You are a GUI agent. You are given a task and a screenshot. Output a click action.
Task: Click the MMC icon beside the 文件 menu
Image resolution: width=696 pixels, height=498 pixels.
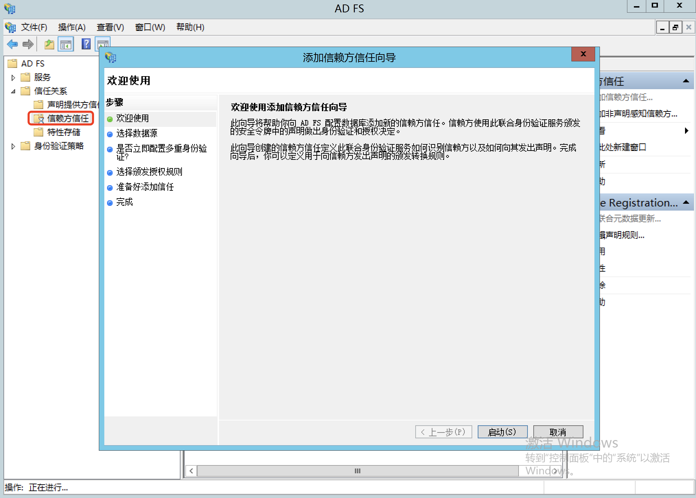(x=10, y=27)
